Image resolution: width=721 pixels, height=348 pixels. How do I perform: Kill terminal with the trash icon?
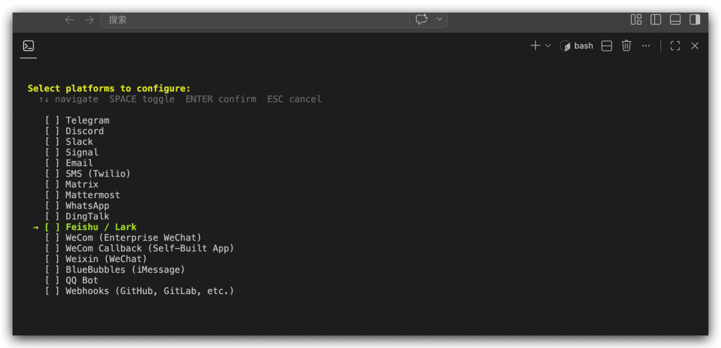click(x=626, y=45)
